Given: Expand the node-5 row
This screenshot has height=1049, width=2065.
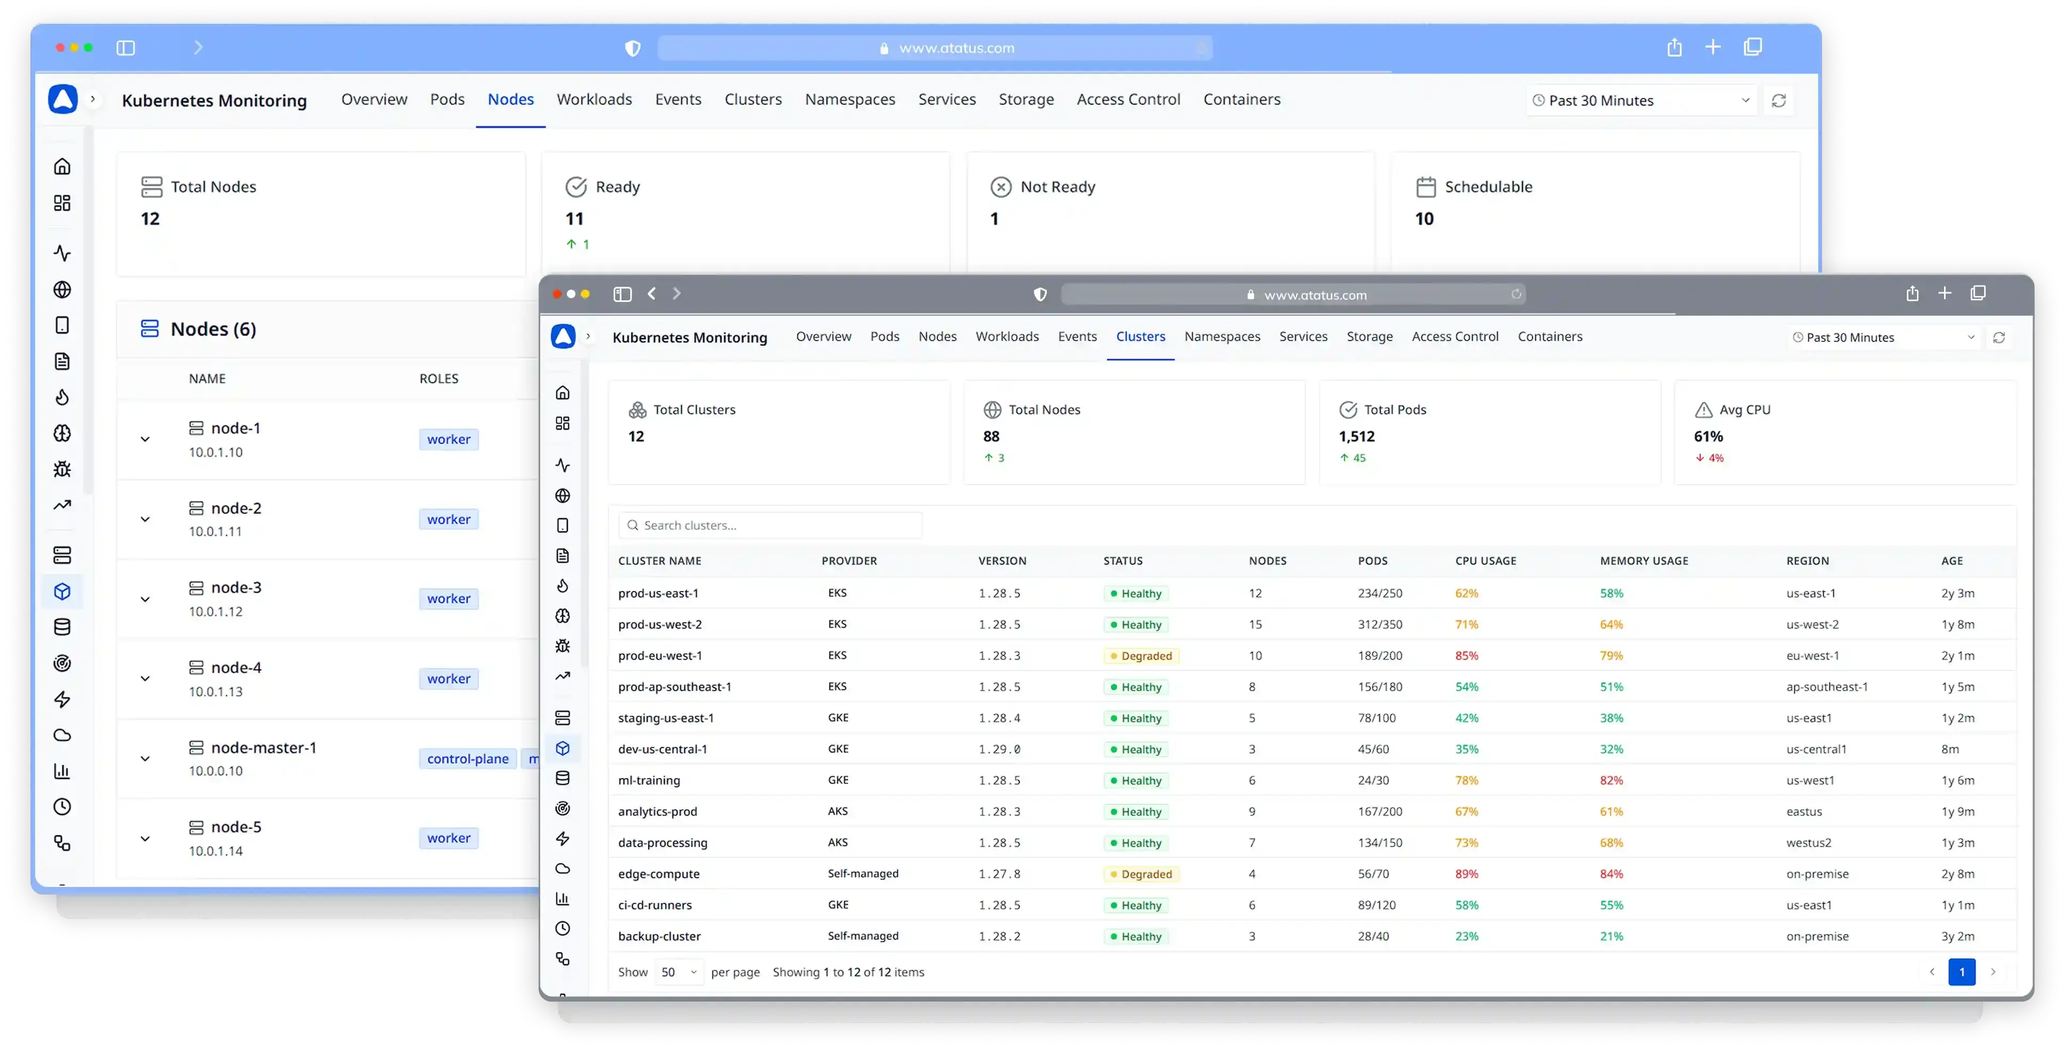Looking at the screenshot, I should point(145,838).
